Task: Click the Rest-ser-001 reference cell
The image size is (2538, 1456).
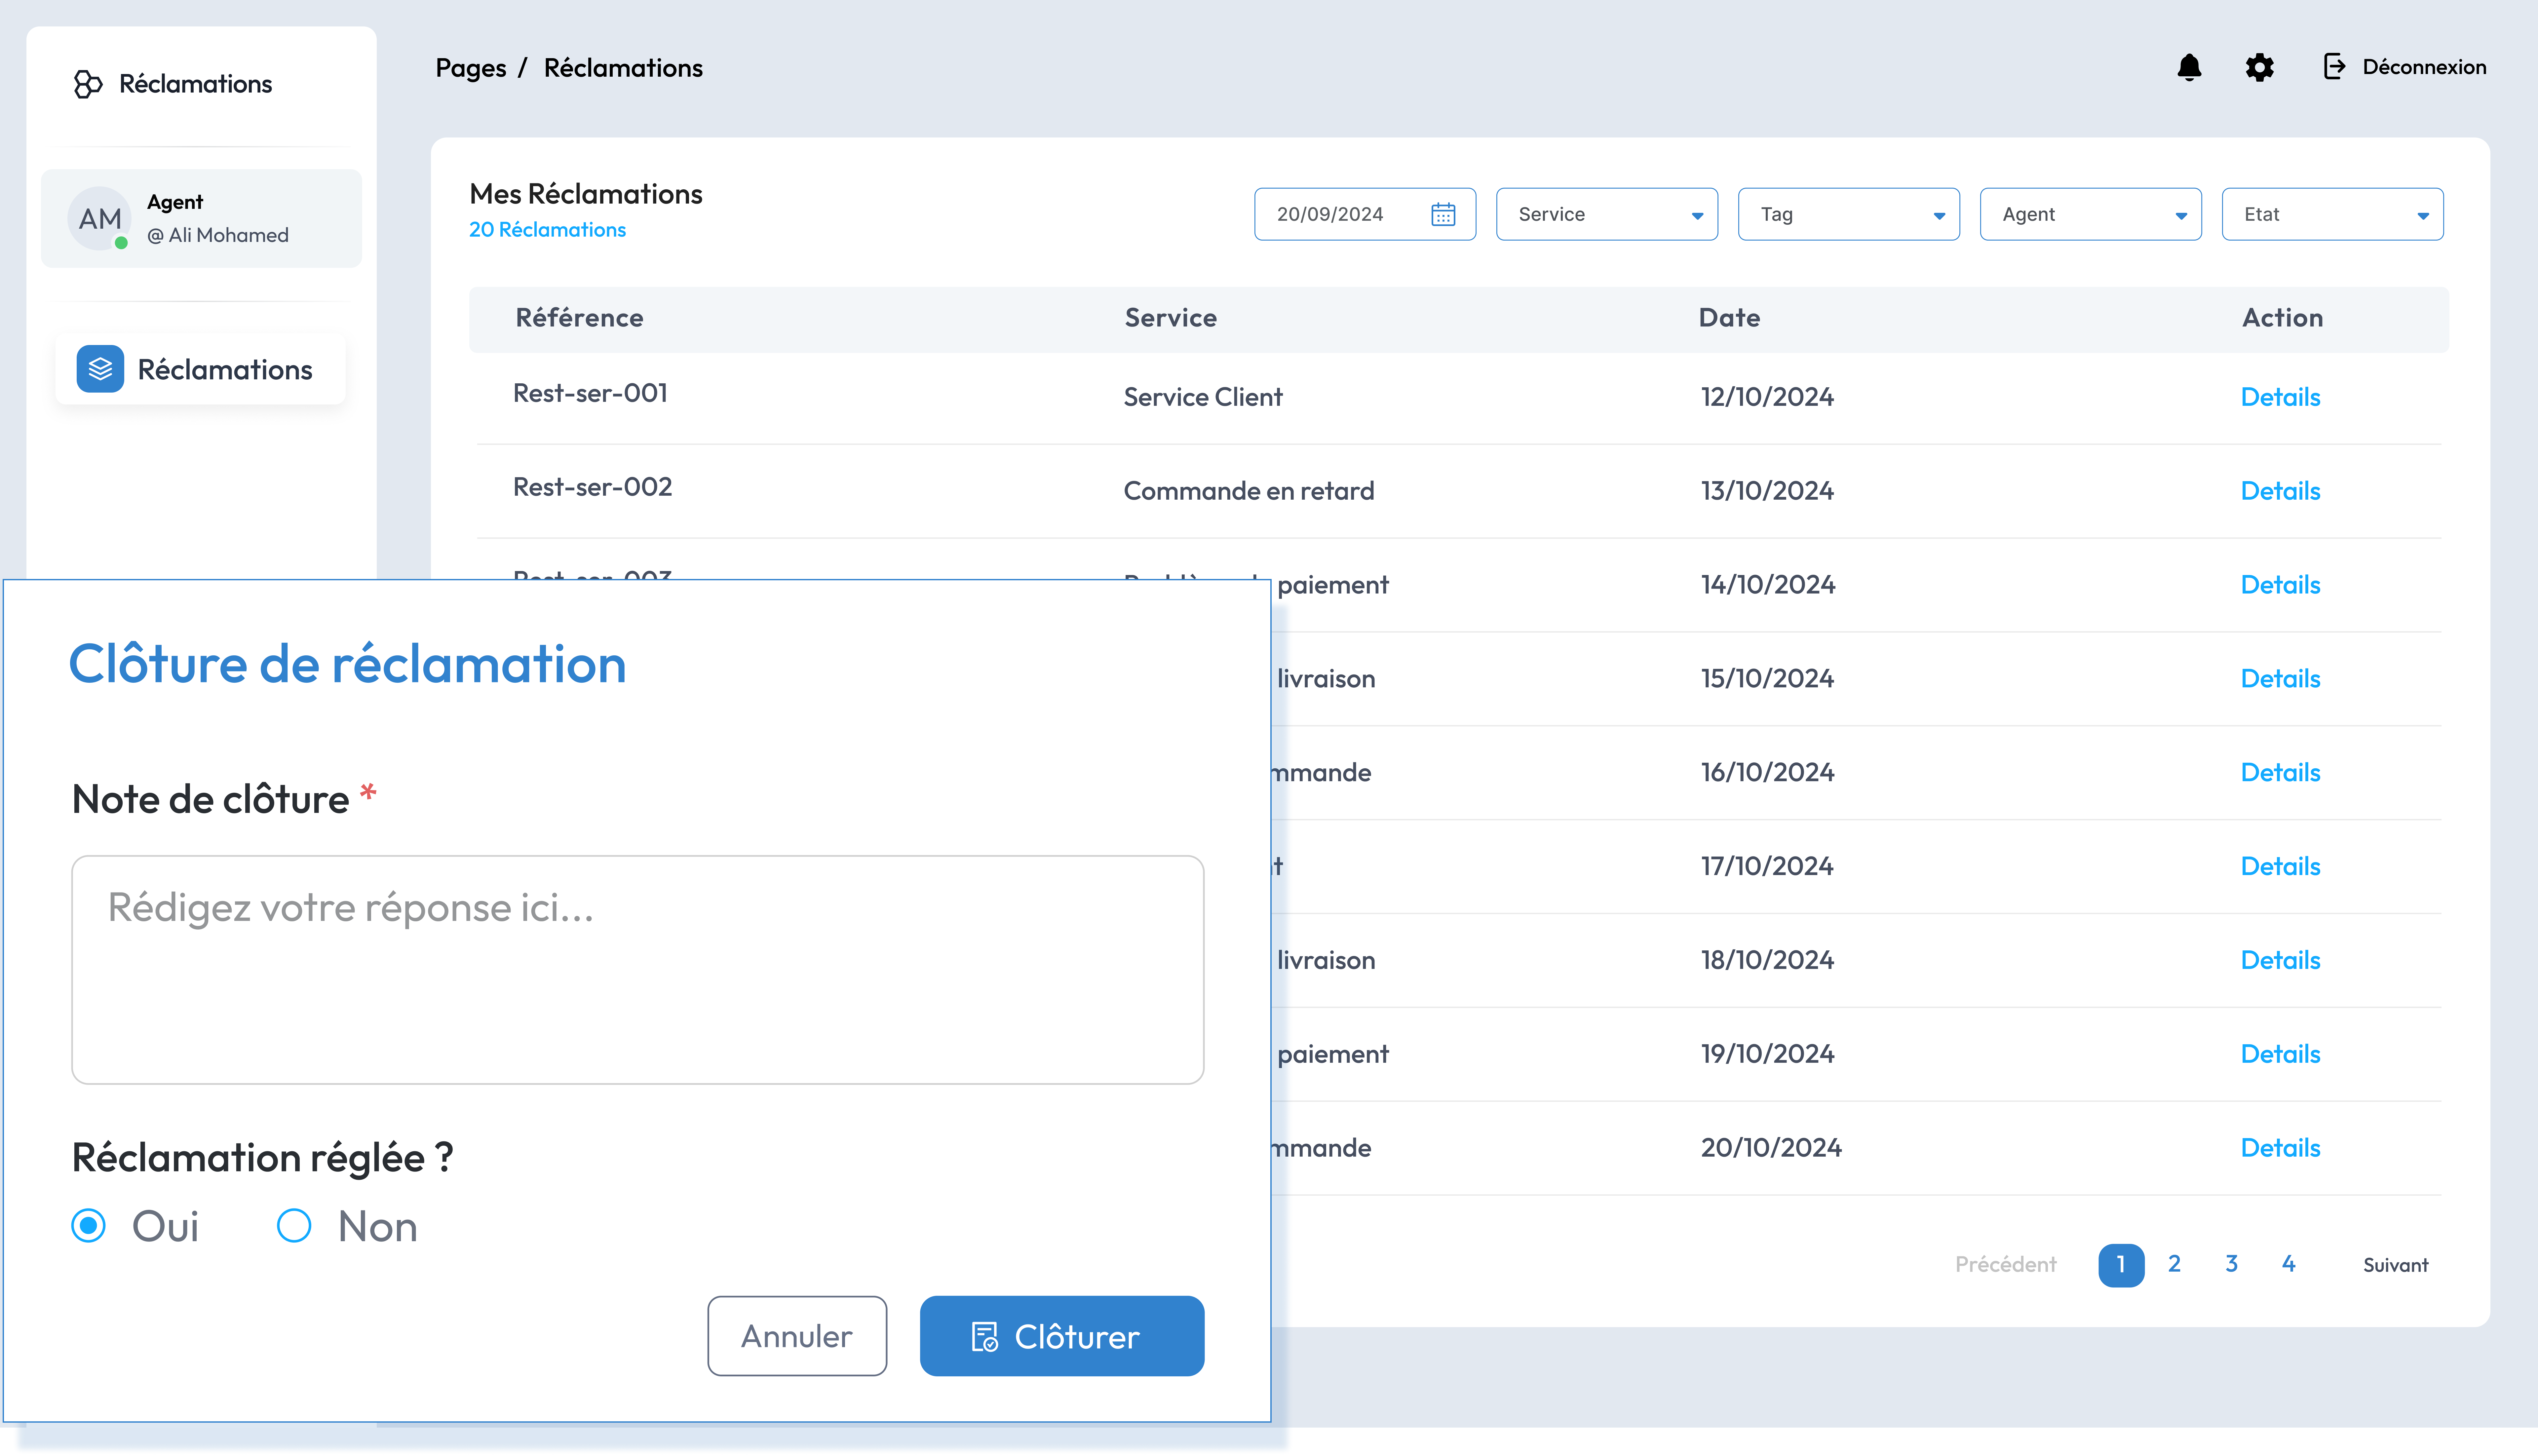Action: (590, 393)
